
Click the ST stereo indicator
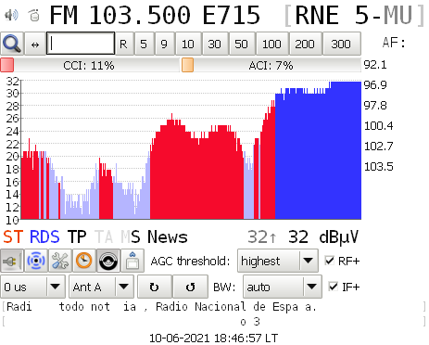pos(13,237)
